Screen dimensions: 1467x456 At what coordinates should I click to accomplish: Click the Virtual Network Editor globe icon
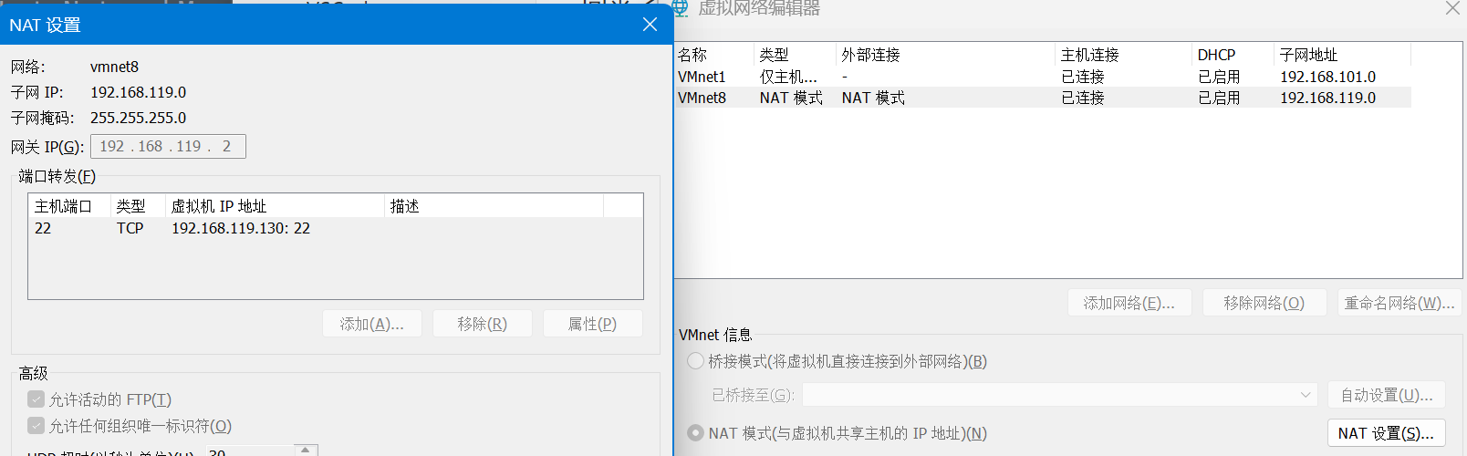pyautogui.click(x=680, y=8)
